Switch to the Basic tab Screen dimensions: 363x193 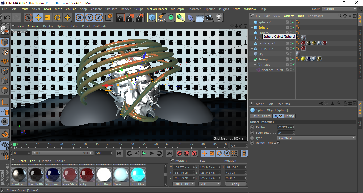pos(255,116)
